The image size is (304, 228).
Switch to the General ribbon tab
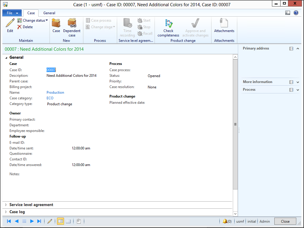click(49, 13)
